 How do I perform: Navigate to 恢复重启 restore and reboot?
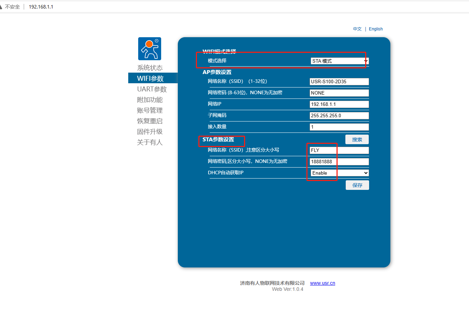(150, 121)
